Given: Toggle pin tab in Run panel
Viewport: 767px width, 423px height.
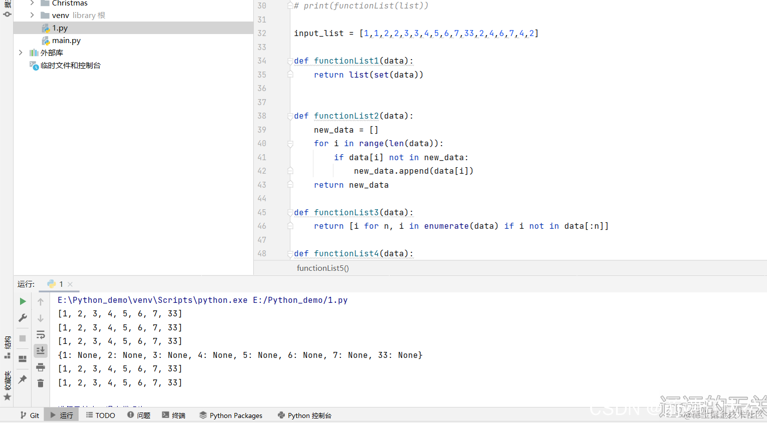Looking at the screenshot, I should click(x=23, y=379).
